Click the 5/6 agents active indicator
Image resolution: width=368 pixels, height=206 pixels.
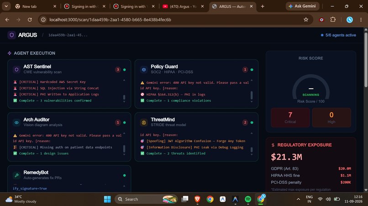click(338, 35)
